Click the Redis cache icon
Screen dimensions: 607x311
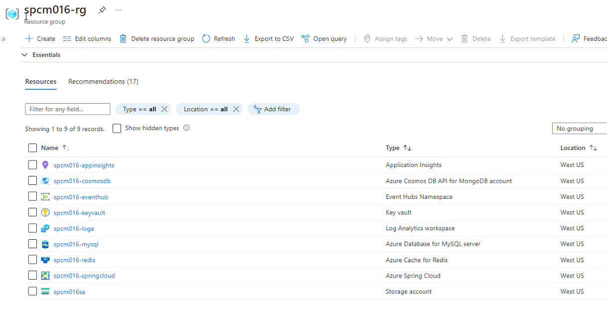pyautogui.click(x=45, y=260)
